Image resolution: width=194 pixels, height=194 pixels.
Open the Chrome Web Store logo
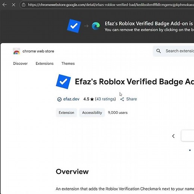(16, 51)
